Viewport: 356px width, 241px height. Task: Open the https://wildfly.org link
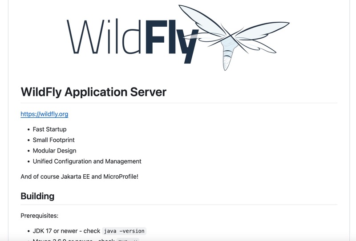(x=44, y=114)
